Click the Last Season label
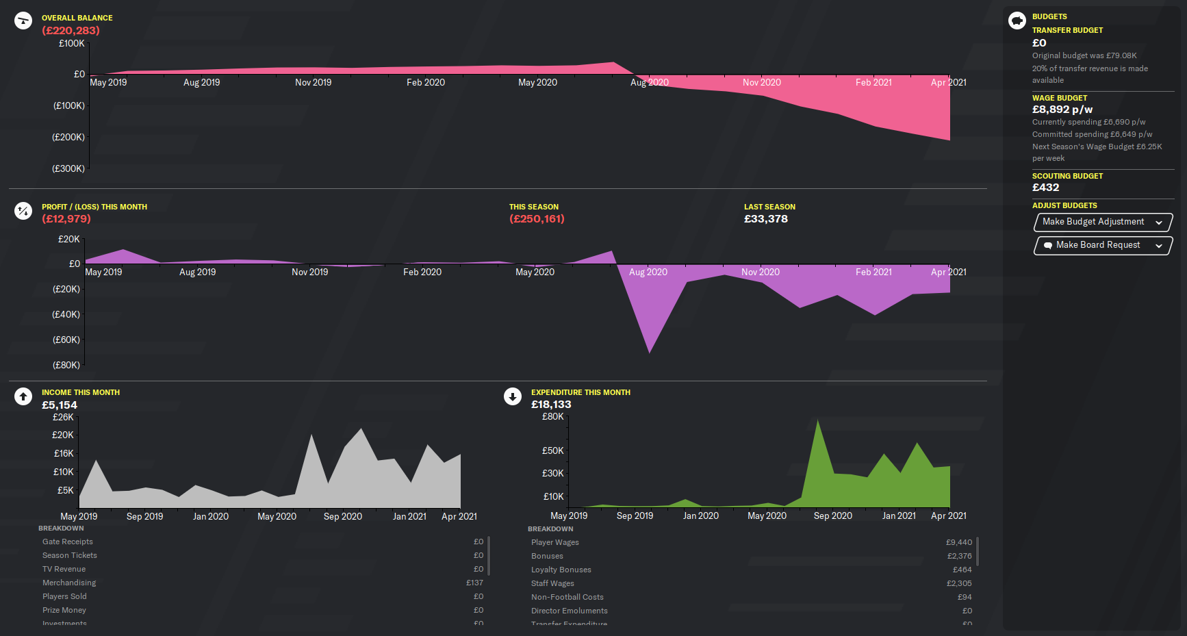The width and height of the screenshot is (1187, 636). tap(769, 207)
